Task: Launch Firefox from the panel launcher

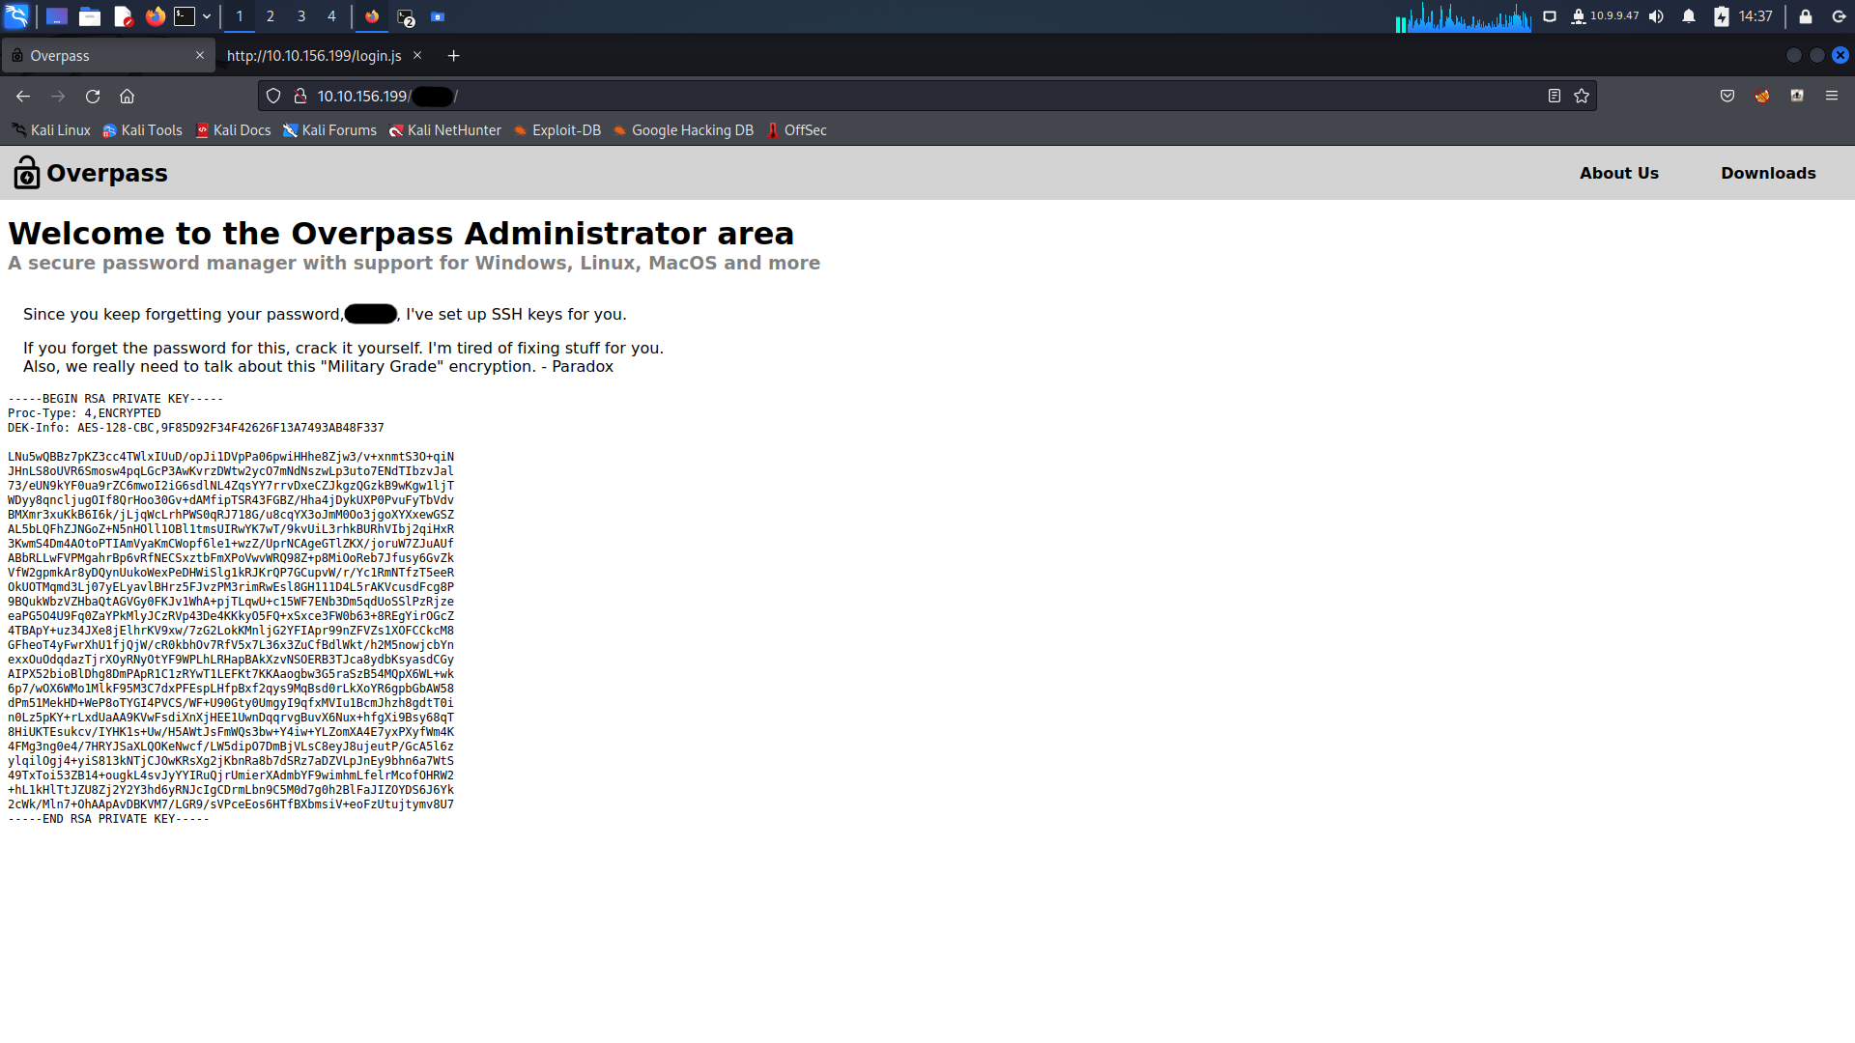Action: (x=155, y=16)
